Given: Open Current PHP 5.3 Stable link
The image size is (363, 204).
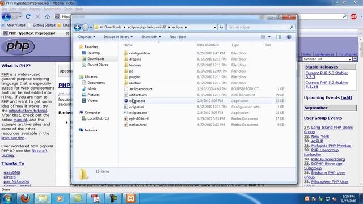Looking at the screenshot, I should (x=327, y=75).
